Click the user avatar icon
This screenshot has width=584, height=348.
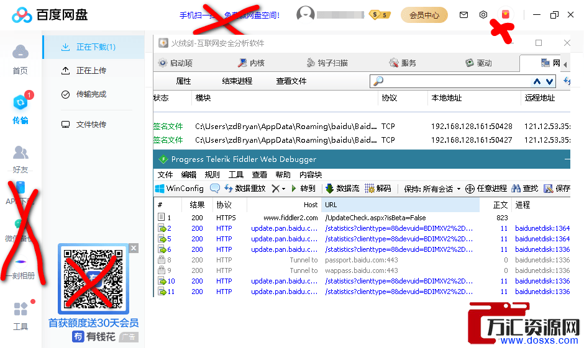click(x=306, y=14)
